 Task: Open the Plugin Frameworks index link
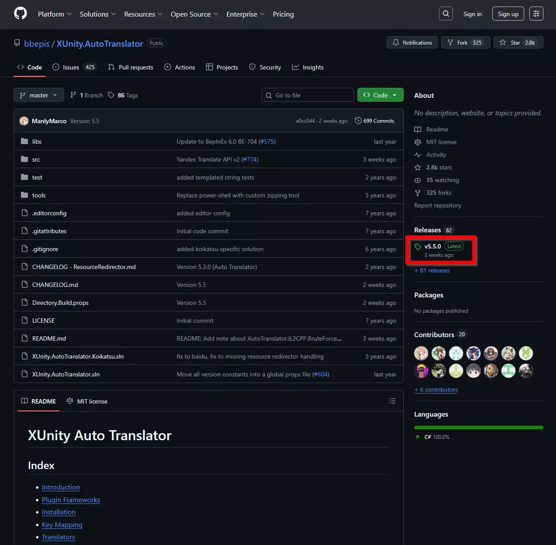point(71,500)
